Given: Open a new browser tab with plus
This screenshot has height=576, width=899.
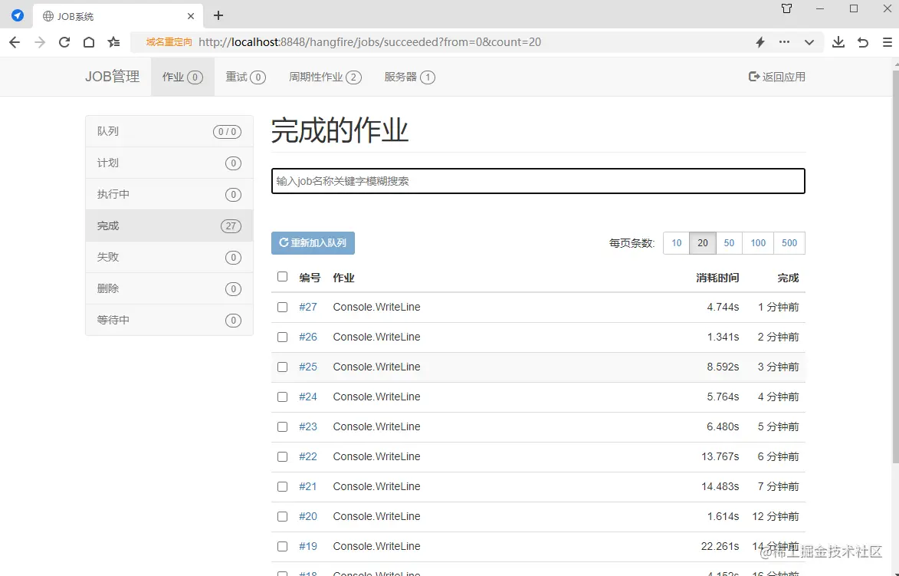Looking at the screenshot, I should tap(218, 15).
